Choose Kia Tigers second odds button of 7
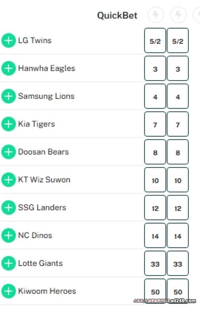The height and width of the screenshot is (313, 200). tap(178, 124)
